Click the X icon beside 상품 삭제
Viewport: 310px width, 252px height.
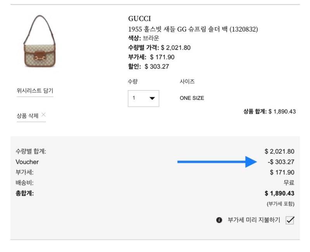(x=43, y=115)
